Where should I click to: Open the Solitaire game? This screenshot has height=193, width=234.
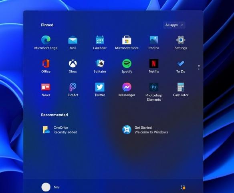pos(100,66)
